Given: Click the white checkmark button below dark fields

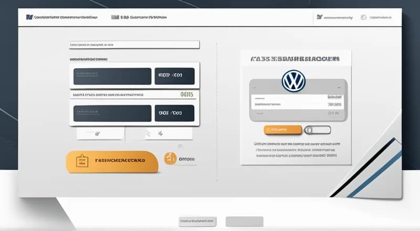Looking at the screenshot, I should coord(100,133).
